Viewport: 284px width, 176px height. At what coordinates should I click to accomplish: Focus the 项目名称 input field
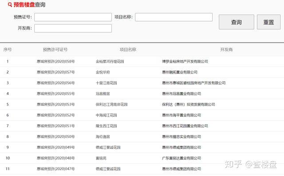pyautogui.click(x=174, y=17)
